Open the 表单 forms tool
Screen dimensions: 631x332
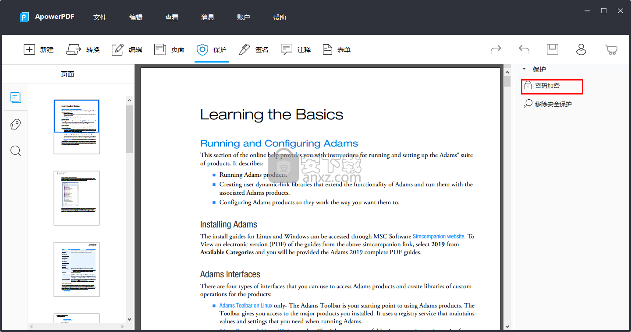click(337, 49)
